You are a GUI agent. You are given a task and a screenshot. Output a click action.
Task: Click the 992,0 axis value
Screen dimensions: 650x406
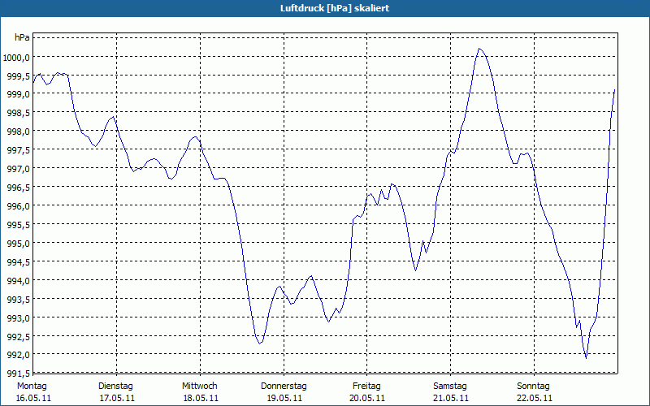[x=19, y=355]
